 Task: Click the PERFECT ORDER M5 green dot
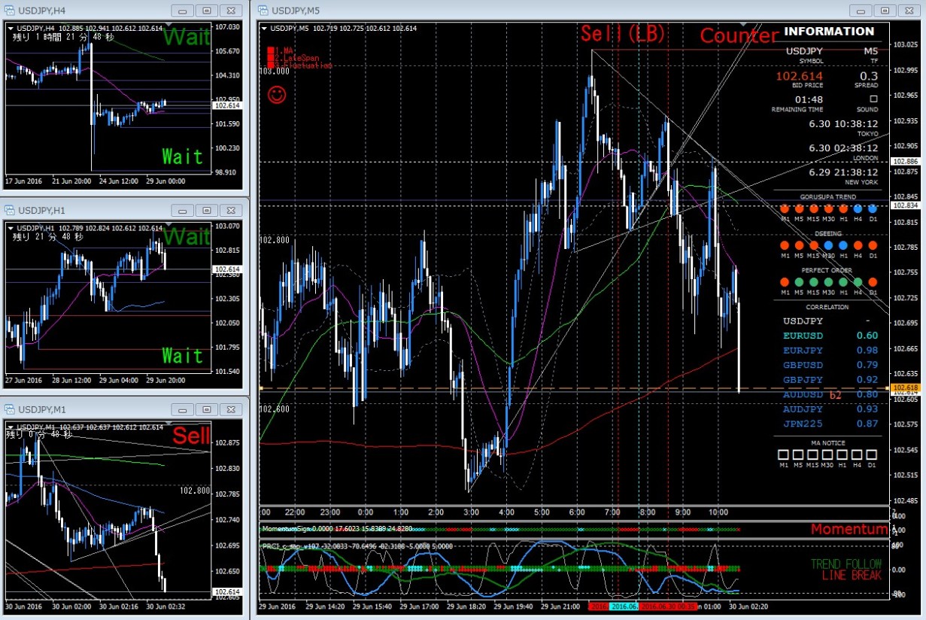point(799,282)
